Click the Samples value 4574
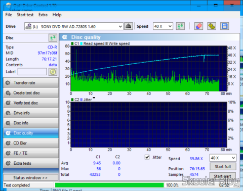 click(194, 174)
